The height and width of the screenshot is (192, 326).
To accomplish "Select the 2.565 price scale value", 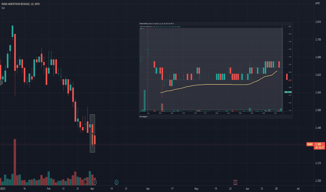I will [318, 93].
